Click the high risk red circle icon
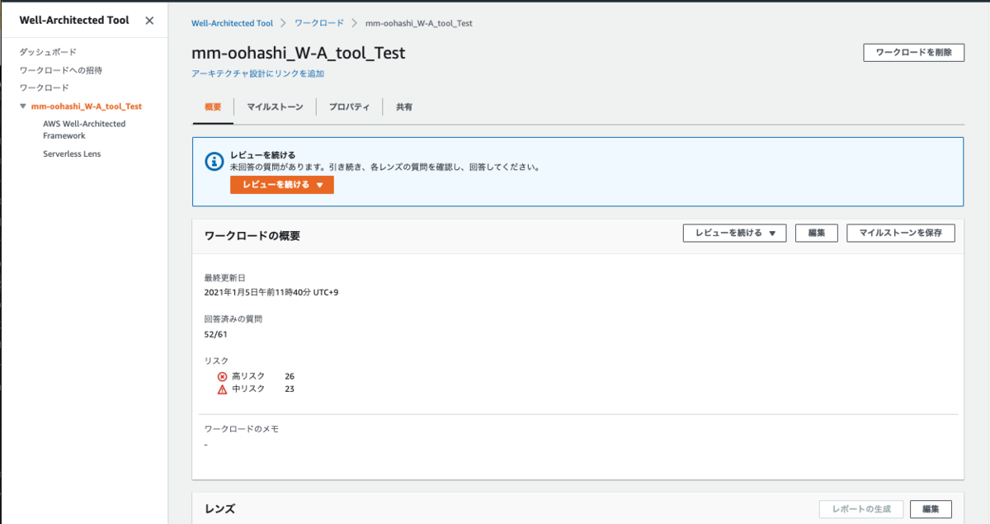 [222, 376]
